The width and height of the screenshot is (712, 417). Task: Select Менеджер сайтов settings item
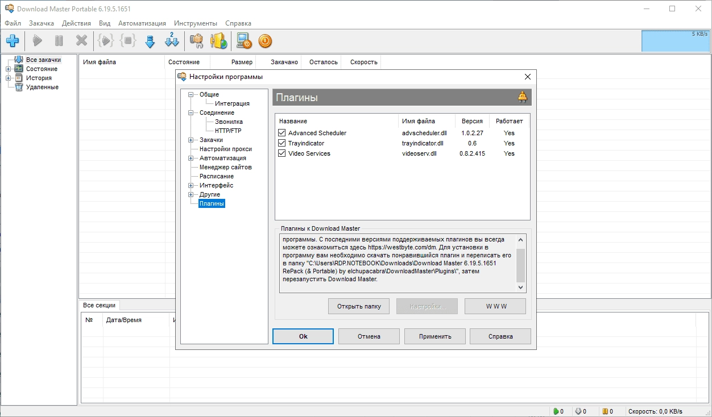[226, 167]
